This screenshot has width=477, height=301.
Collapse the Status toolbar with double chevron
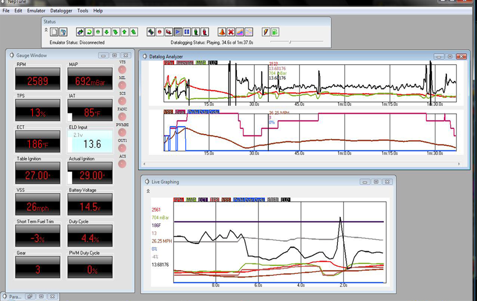pyautogui.click(x=46, y=30)
